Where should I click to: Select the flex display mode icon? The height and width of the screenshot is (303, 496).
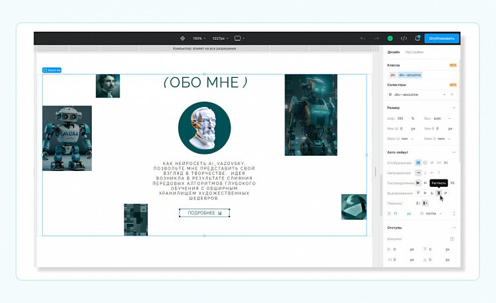click(x=418, y=162)
